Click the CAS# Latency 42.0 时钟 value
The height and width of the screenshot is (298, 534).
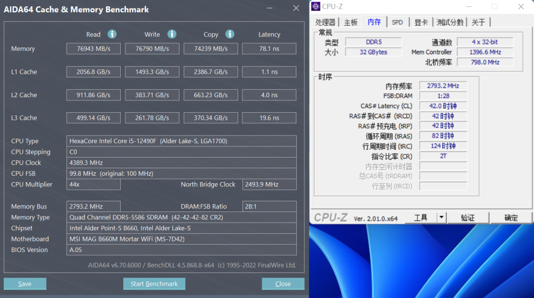point(443,106)
